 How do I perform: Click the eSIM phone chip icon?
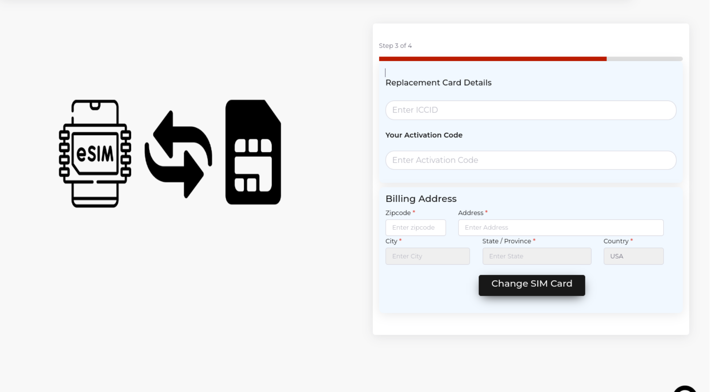point(95,154)
